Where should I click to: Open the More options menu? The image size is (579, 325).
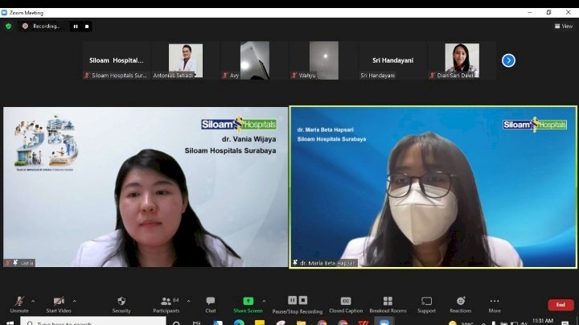(495, 305)
